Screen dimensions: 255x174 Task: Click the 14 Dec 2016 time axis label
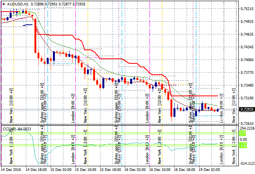coord(11,170)
